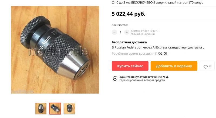Viewport: 216px width, 118px height.
Task: Focus the quantity field showing 1
Action: pyautogui.click(x=120, y=32)
